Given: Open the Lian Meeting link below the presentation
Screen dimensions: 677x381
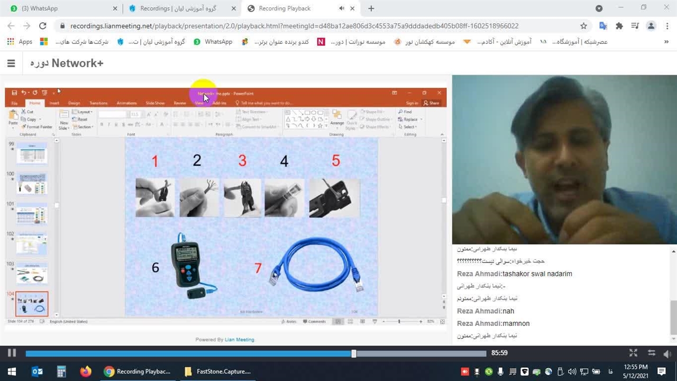Looking at the screenshot, I should [x=239, y=340].
